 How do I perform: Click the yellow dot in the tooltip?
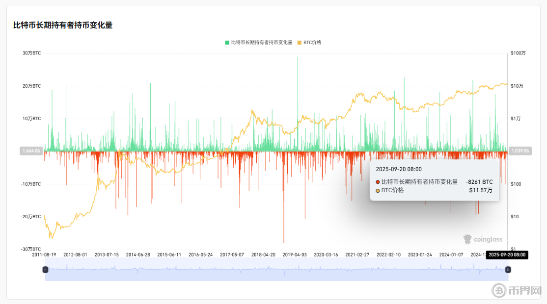point(378,190)
